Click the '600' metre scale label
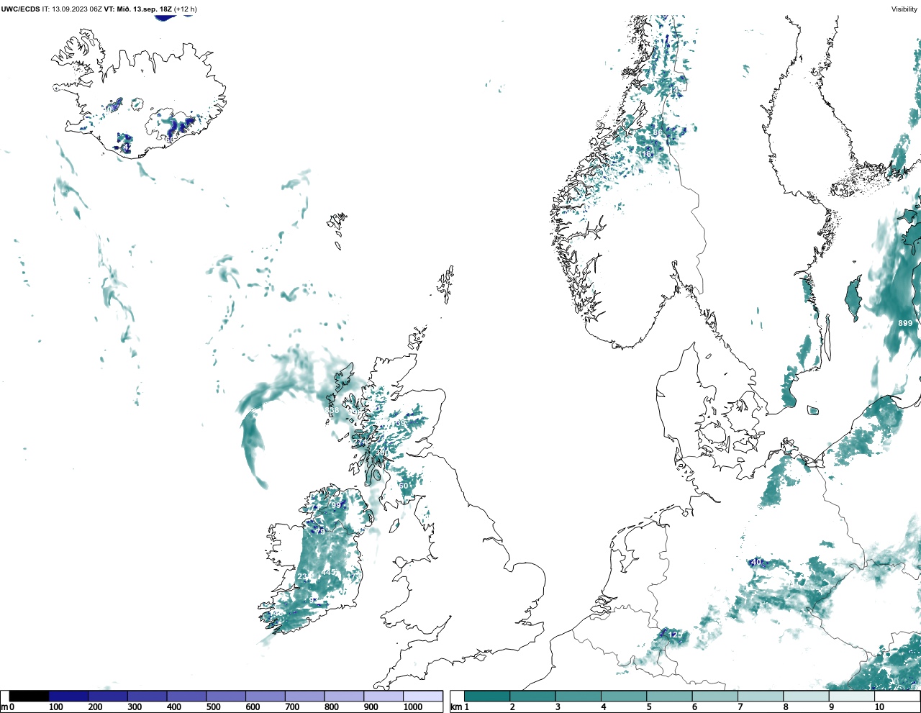Screen dimensions: 921x713 tap(253, 707)
